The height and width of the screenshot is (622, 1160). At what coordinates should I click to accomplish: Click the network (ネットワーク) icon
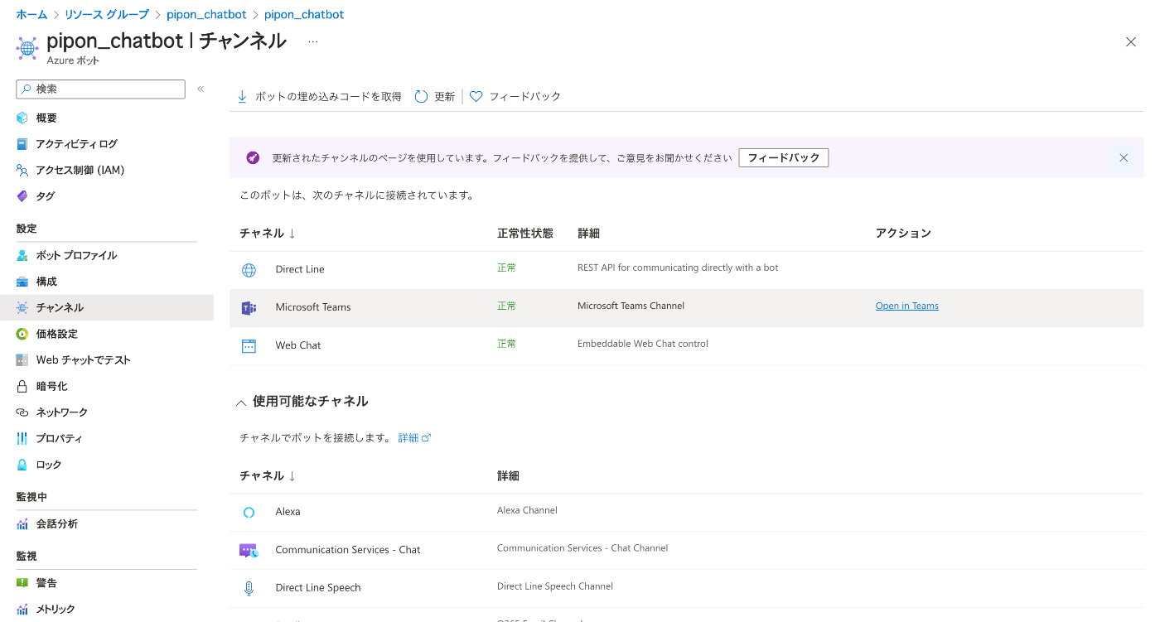(22, 412)
